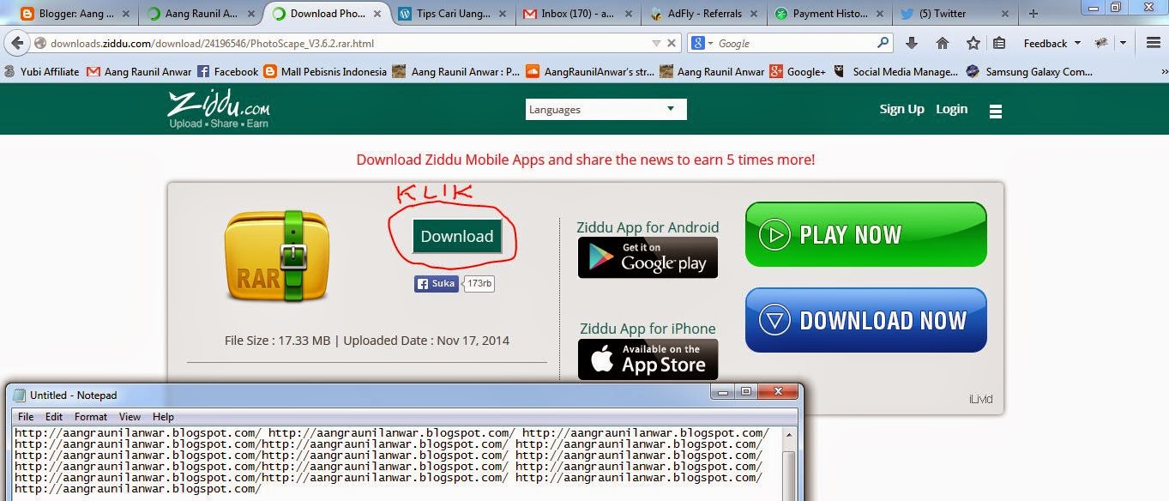Open the Ziddu site hamburger menu
The image size is (1169, 501).
click(x=996, y=111)
